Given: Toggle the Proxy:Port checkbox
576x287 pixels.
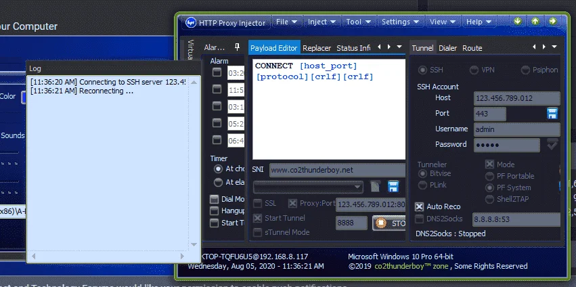Looking at the screenshot, I should (x=292, y=204).
